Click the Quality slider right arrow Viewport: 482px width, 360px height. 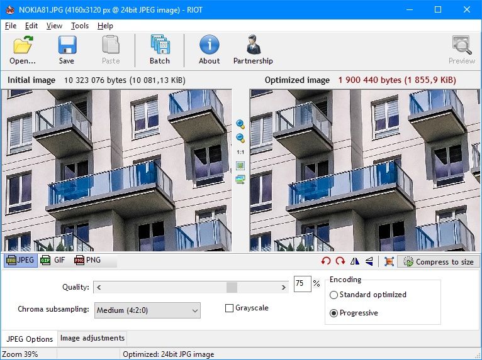point(283,288)
